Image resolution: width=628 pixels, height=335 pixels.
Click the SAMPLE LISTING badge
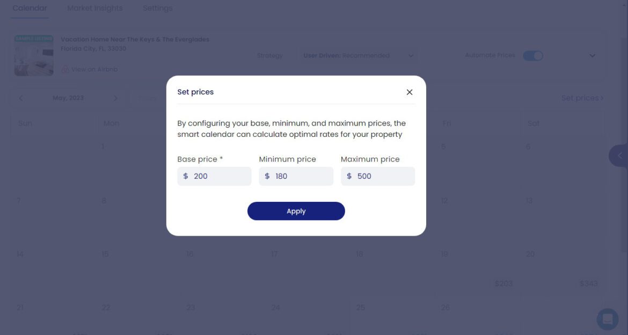point(33,39)
